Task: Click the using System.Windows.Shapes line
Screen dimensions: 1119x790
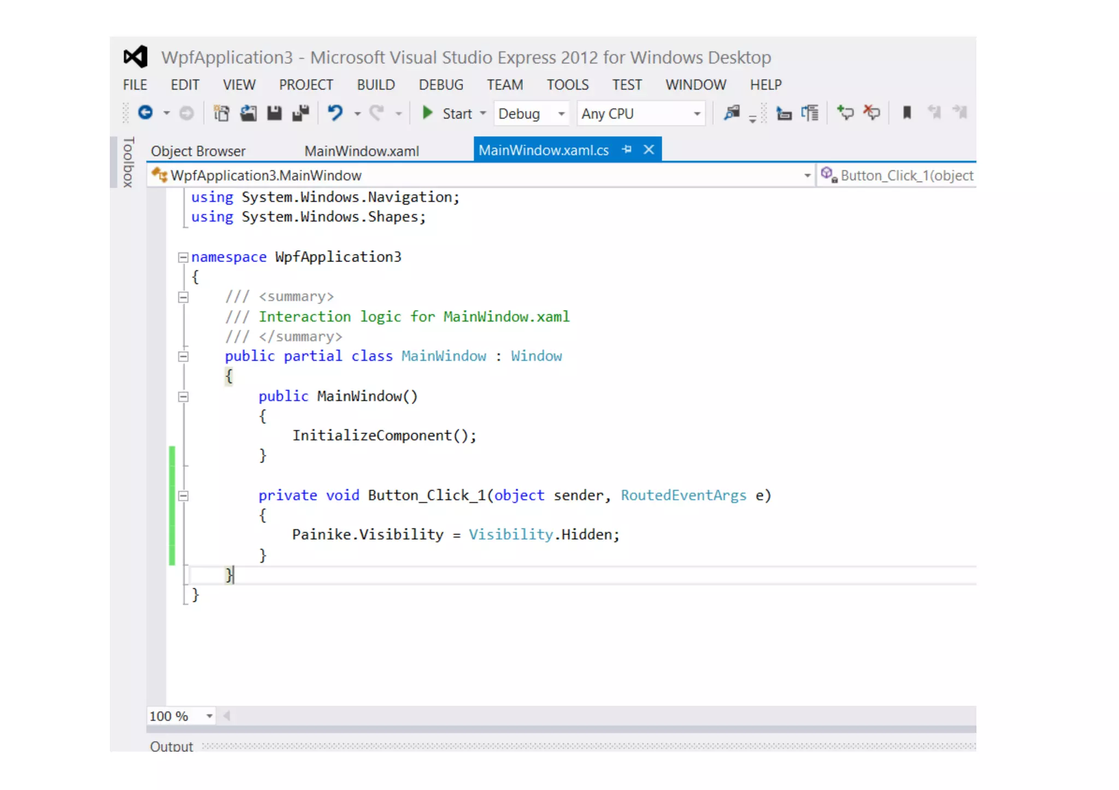Action: coord(308,217)
